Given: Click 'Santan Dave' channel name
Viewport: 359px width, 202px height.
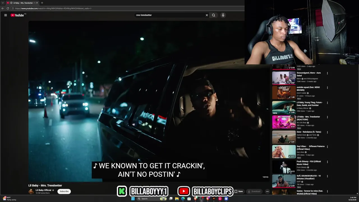Looking at the screenshot, I should point(302,135).
